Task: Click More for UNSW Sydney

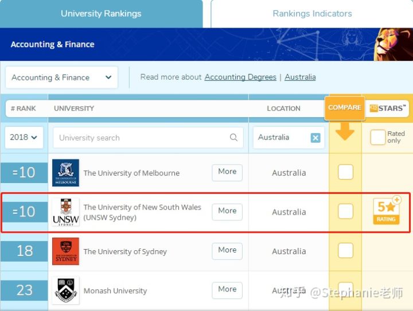Action: point(227,212)
